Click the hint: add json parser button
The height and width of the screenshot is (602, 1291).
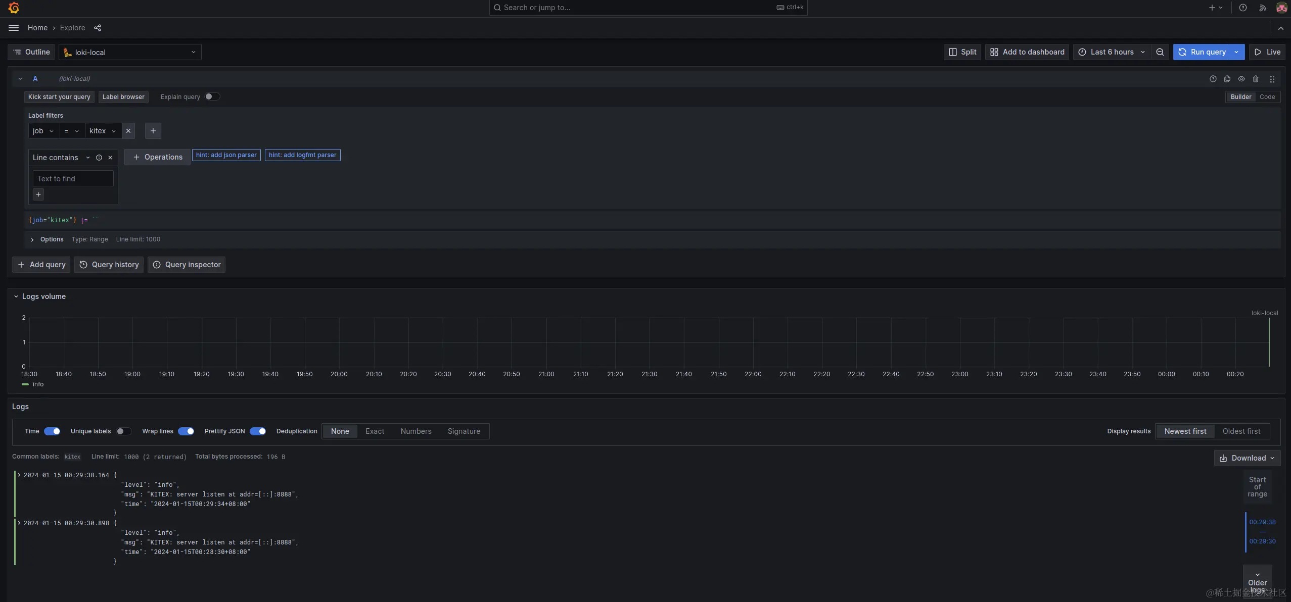coord(226,155)
